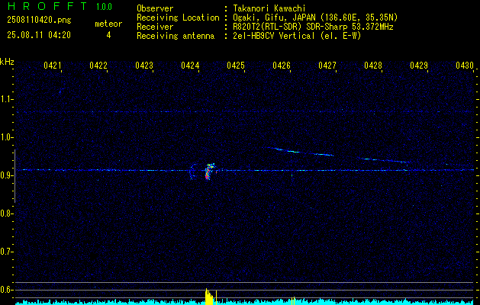Click the Receiver label
The width and height of the screenshot is (480, 305).
point(155,27)
